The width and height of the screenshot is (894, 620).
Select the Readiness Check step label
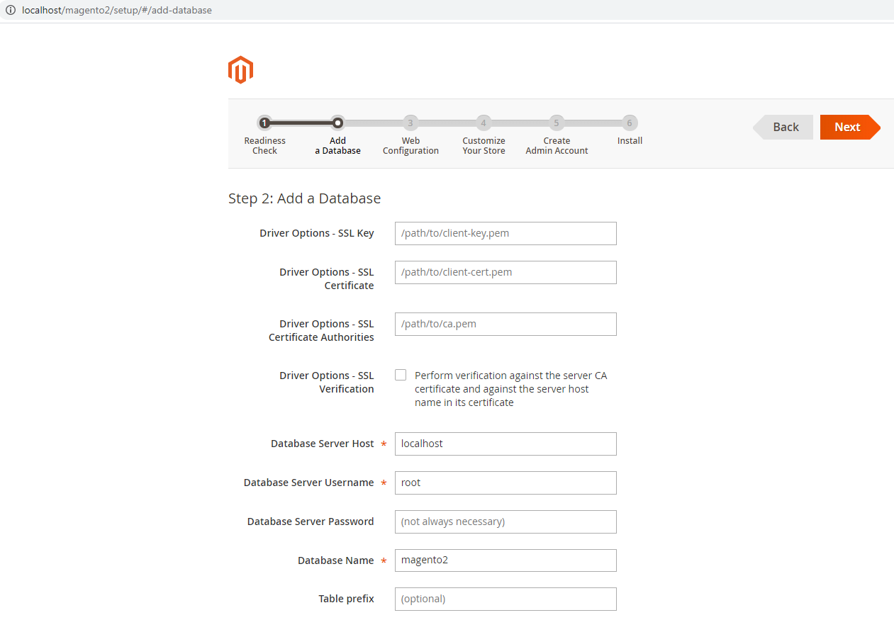pyautogui.click(x=264, y=145)
